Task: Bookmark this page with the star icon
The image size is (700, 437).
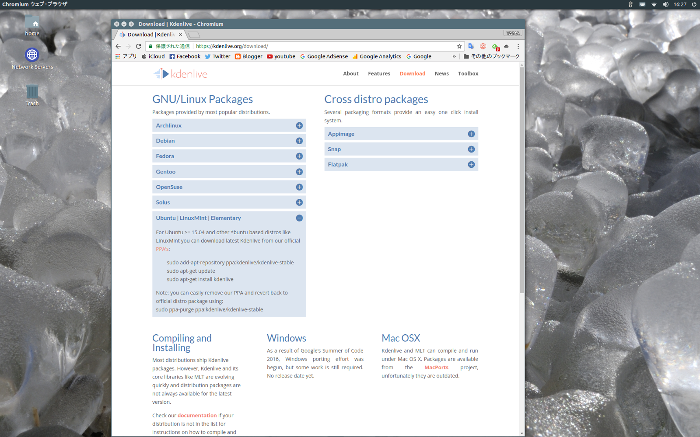Action: (x=459, y=46)
